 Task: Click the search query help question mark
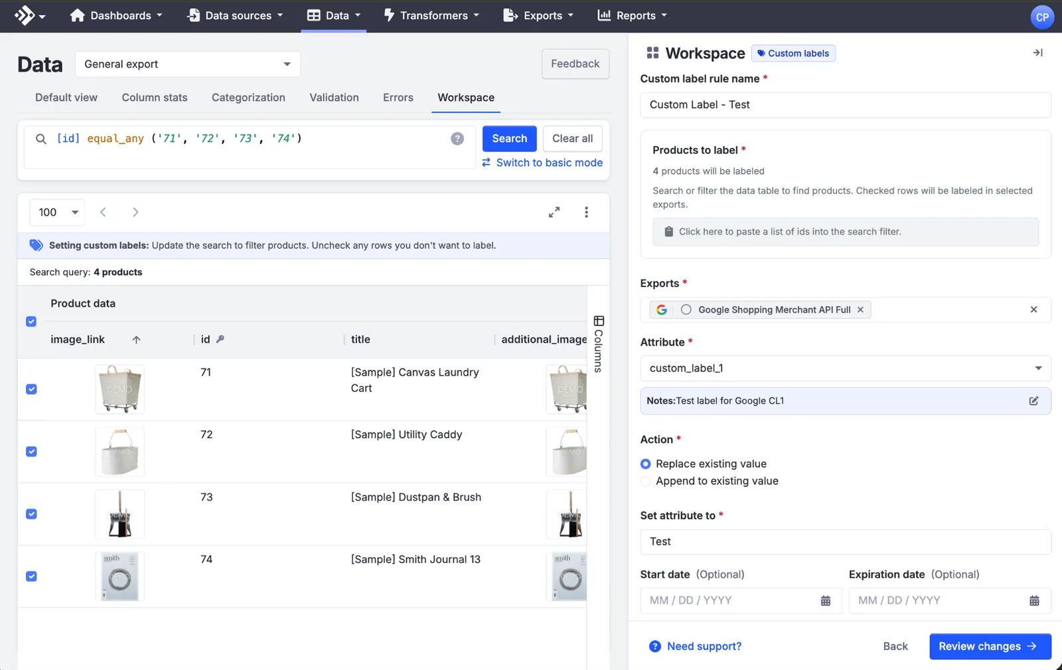[x=457, y=139]
